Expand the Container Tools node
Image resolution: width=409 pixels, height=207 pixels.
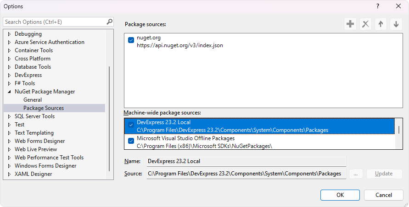pos(9,50)
